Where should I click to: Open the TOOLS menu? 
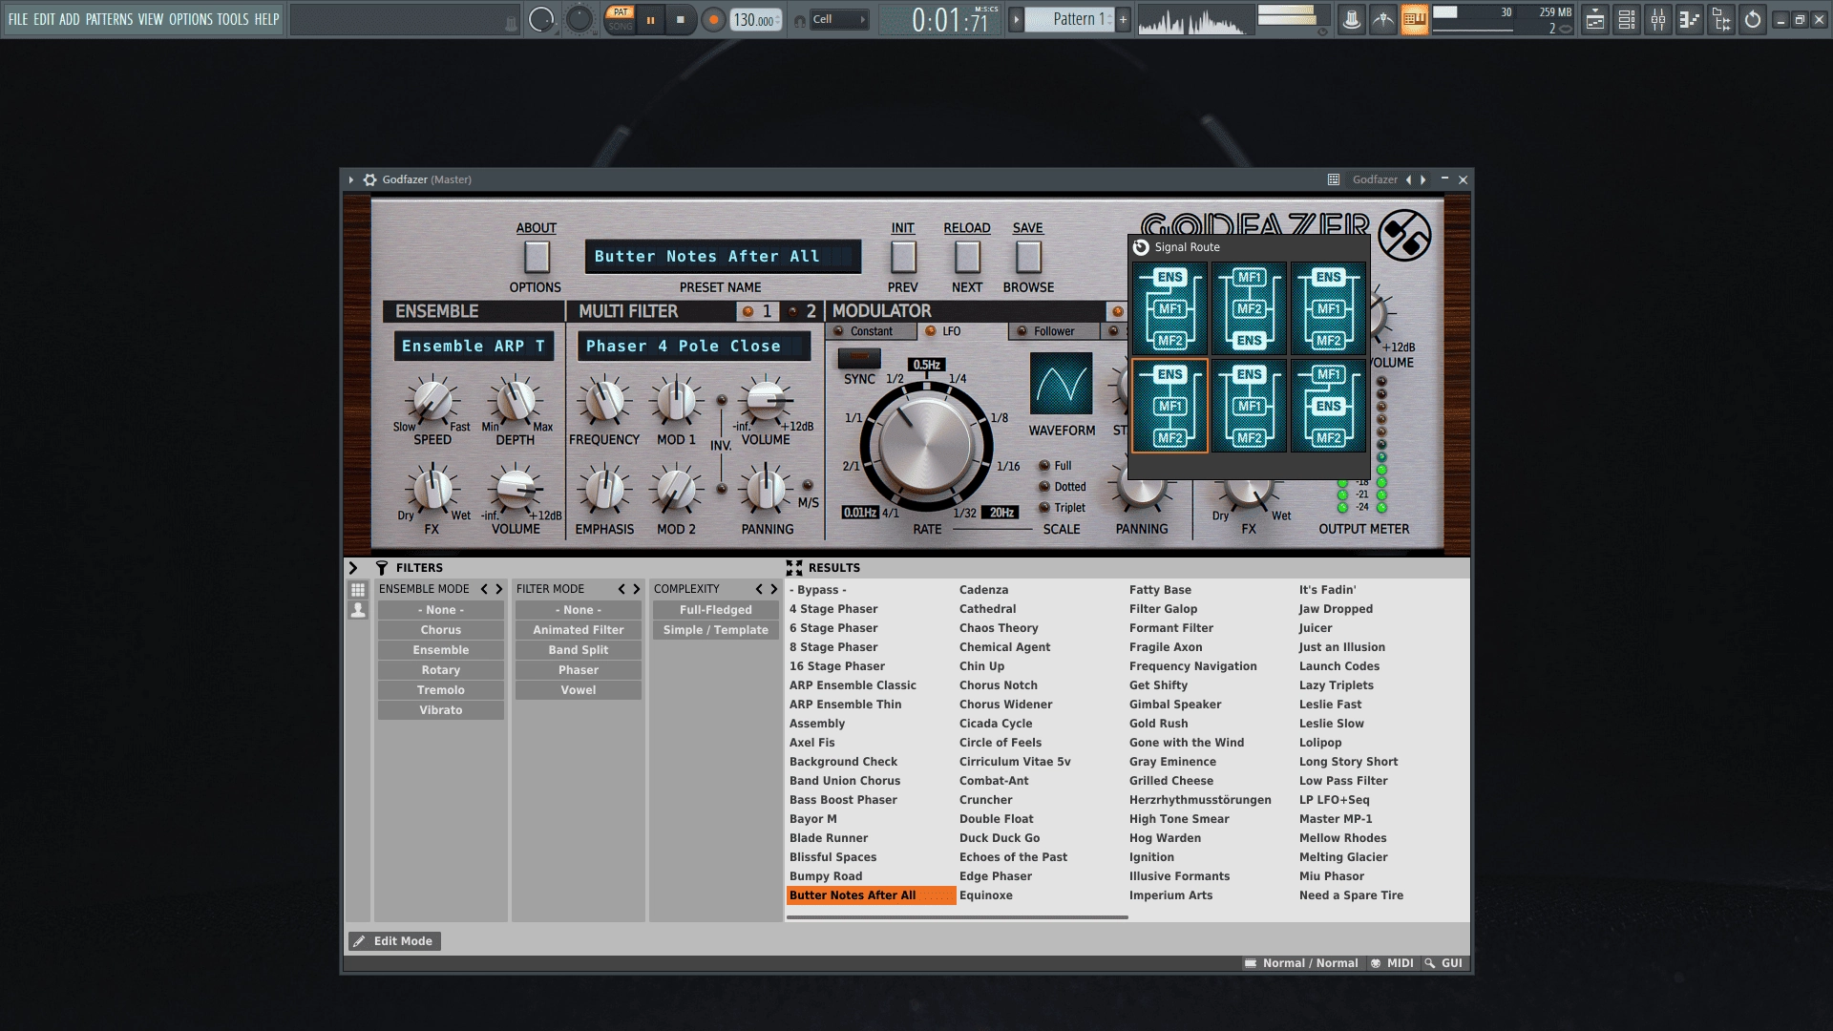(232, 19)
